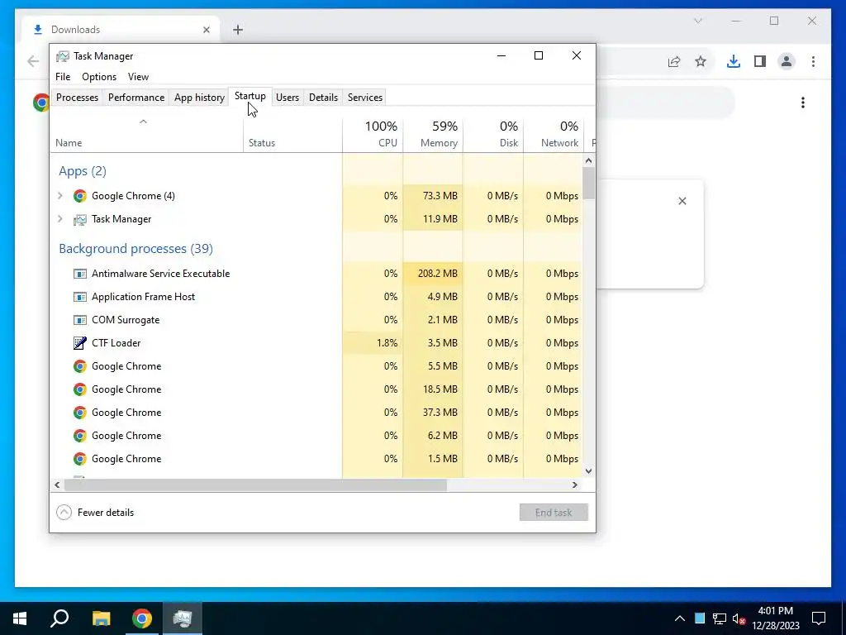Screen dimensions: 846x635
Task: Open File Explorer from the taskbar
Action: click(x=101, y=618)
